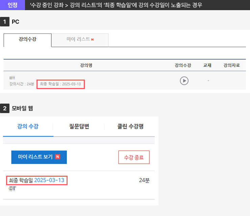
Task: Go to the 클린 수강평 tab
Action: 130,127
